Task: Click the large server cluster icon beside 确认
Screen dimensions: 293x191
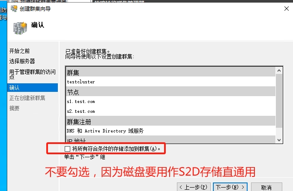Action: 20,28
